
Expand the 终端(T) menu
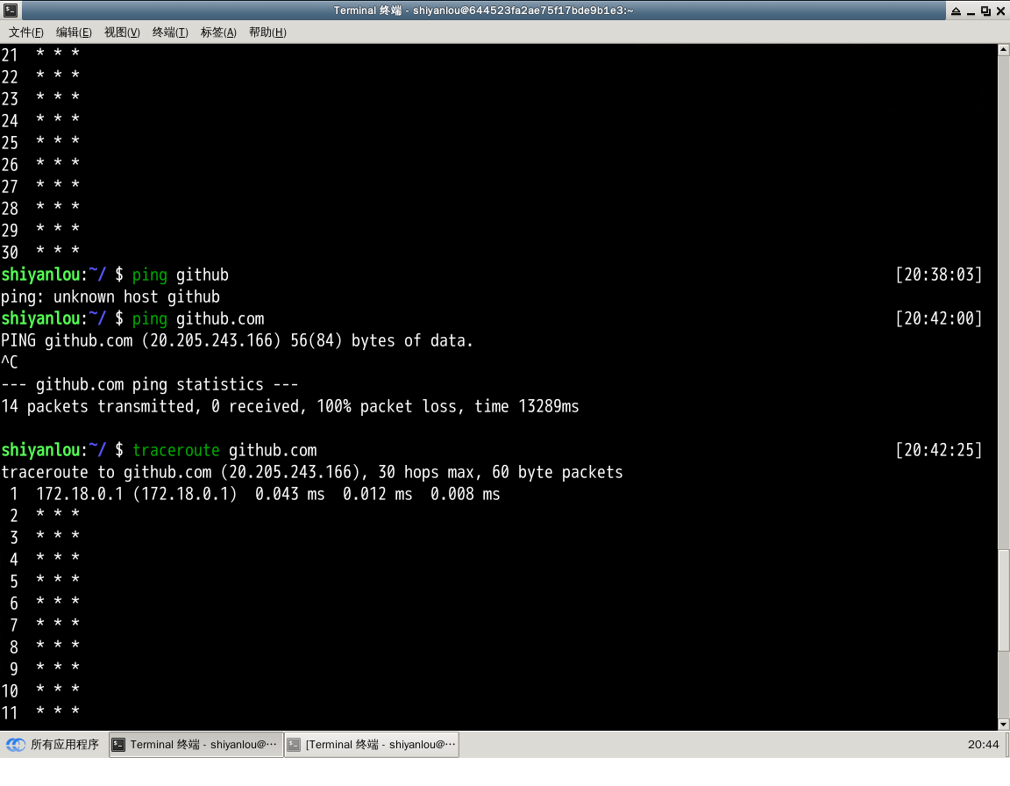170,32
